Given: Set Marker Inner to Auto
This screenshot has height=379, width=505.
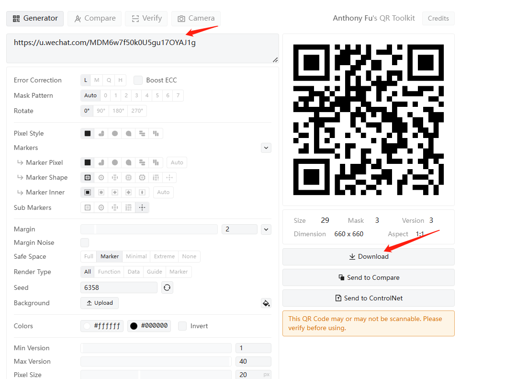Looking at the screenshot, I should tap(163, 193).
